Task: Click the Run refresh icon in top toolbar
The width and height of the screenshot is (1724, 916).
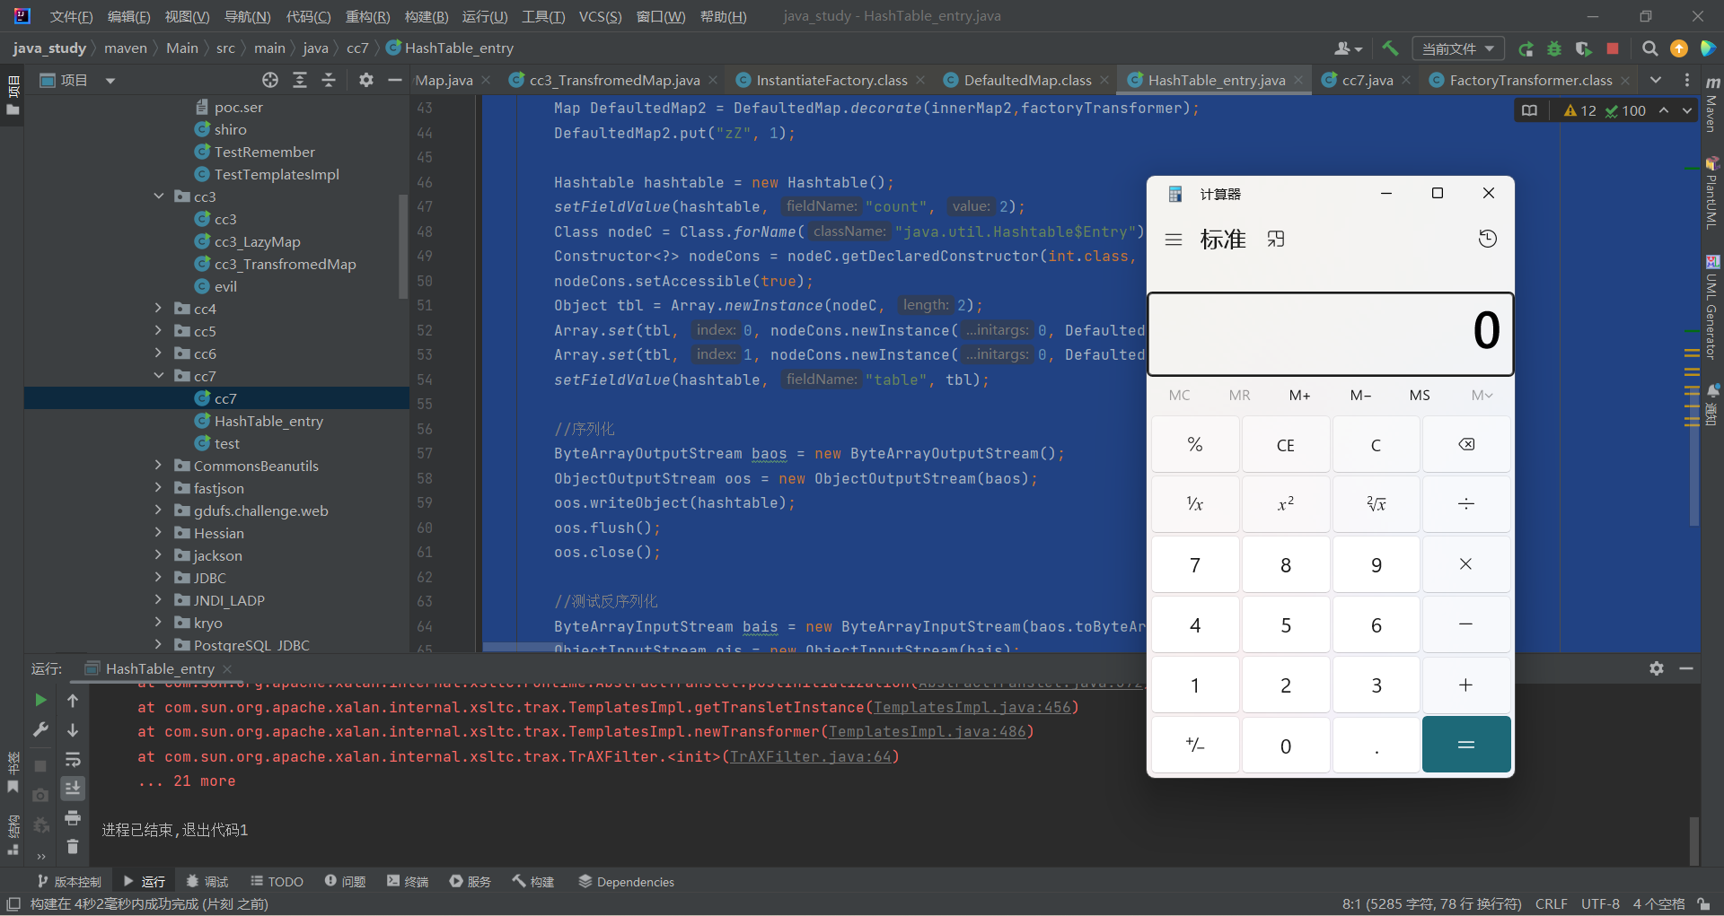Action: [x=1526, y=48]
